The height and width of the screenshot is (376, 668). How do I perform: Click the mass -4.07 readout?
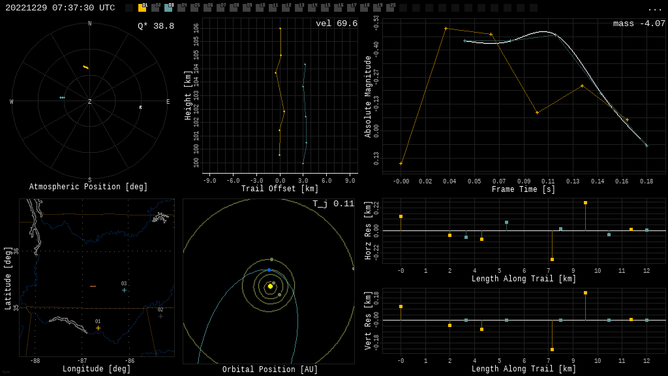[x=639, y=23]
